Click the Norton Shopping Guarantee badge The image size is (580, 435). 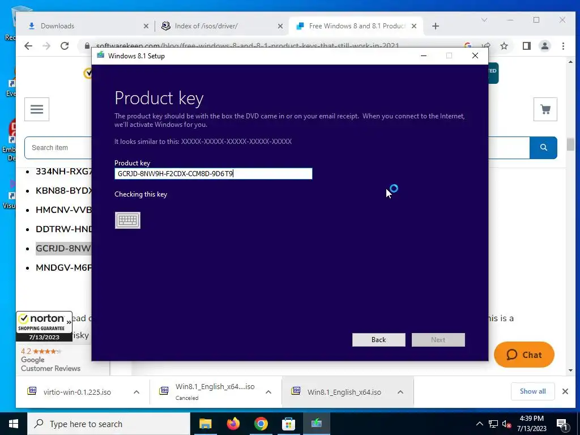click(x=44, y=326)
